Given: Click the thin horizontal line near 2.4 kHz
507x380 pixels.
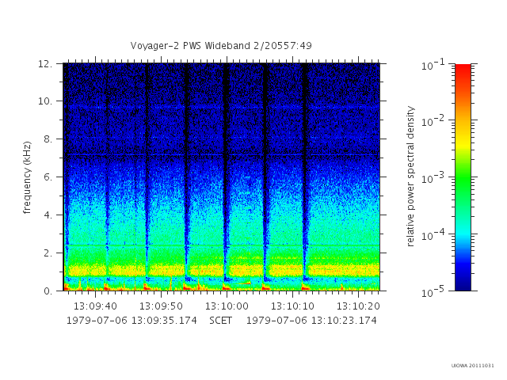Looking at the screenshot, I should 222,245.
